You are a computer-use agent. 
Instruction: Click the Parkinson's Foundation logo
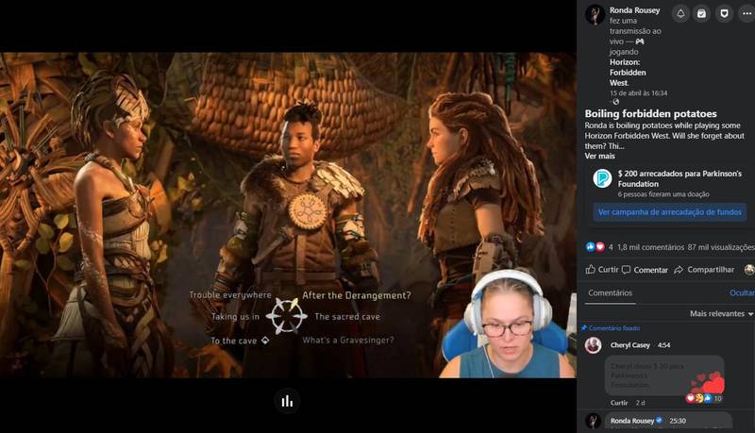click(602, 178)
